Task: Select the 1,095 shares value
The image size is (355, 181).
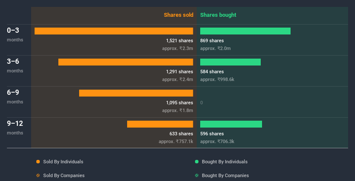Action: click(x=179, y=103)
